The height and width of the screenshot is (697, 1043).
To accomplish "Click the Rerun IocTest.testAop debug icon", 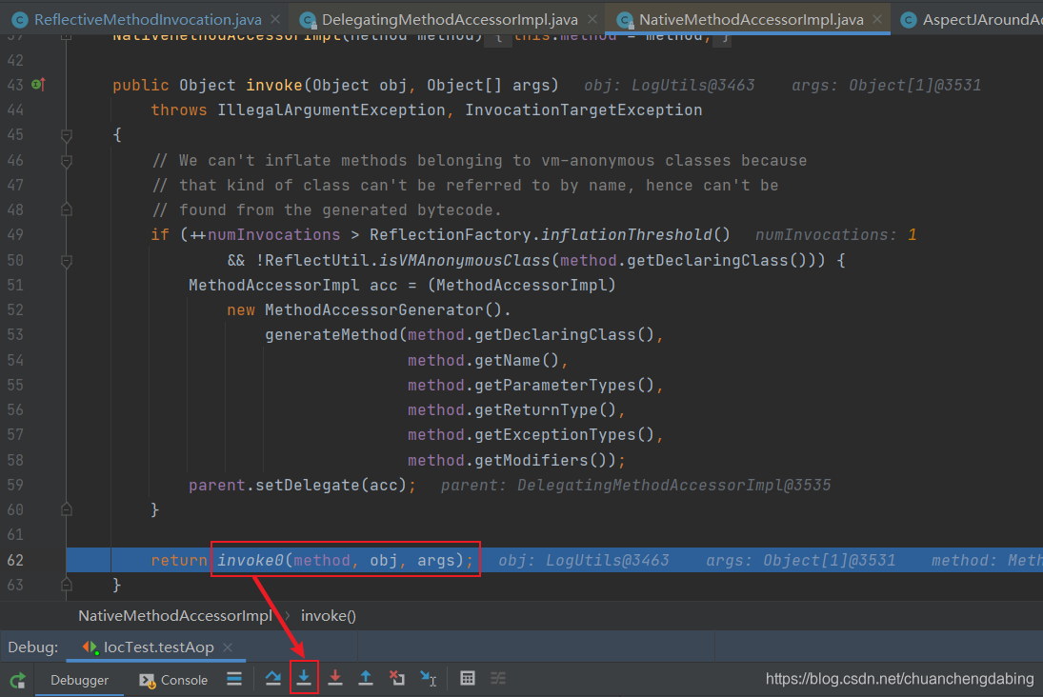I will 18,680.
